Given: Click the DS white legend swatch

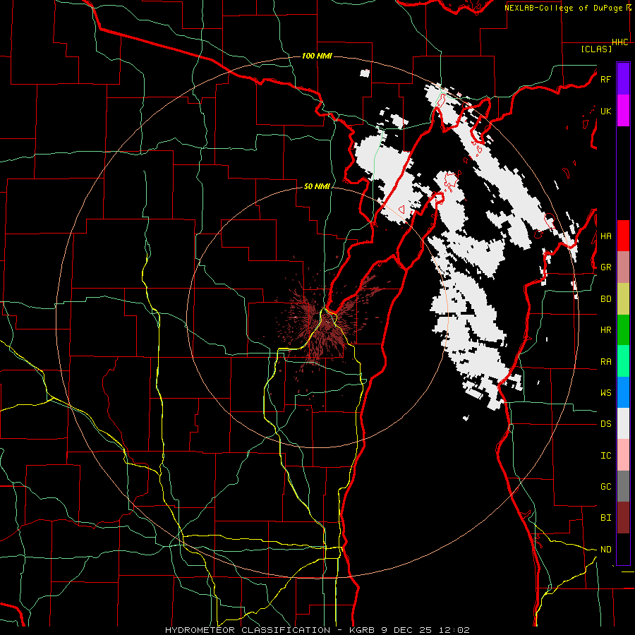Looking at the screenshot, I should [623, 423].
